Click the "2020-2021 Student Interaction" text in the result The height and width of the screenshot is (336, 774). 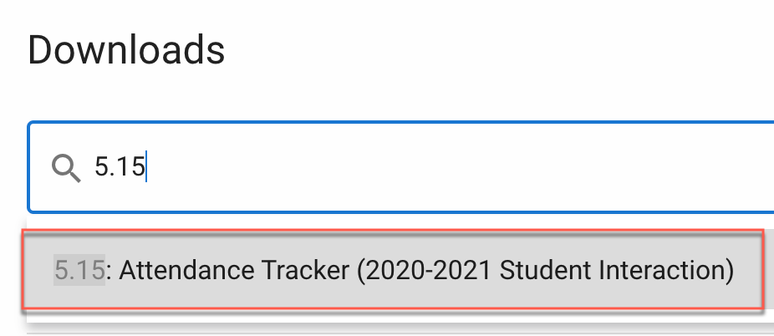click(544, 270)
